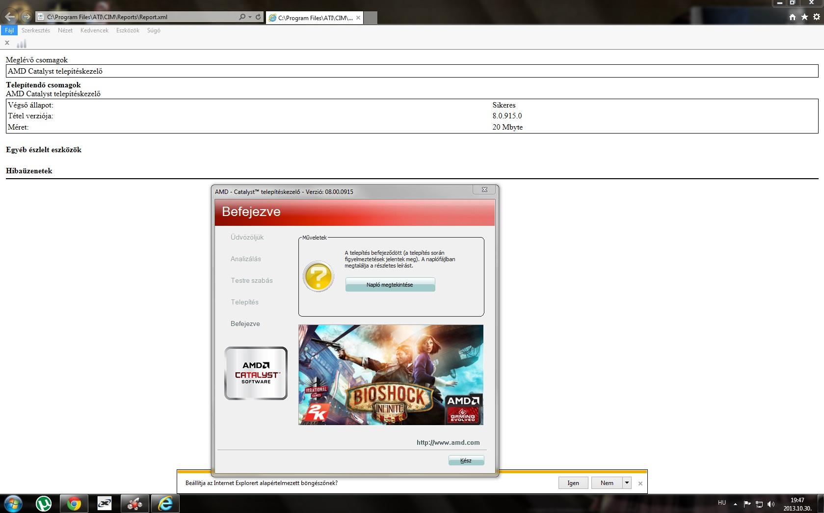This screenshot has width=824, height=513.
Task: Click Igen to set default browser
Action: coord(573,483)
